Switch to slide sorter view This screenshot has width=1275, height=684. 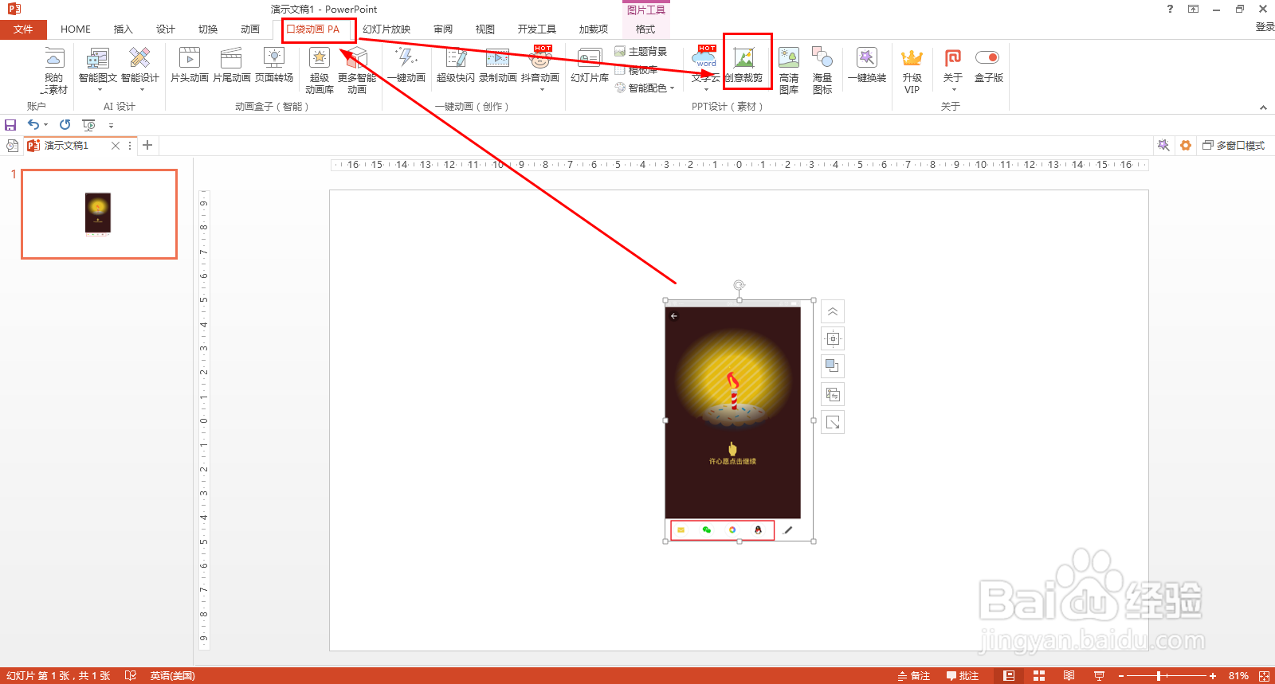[1039, 676]
